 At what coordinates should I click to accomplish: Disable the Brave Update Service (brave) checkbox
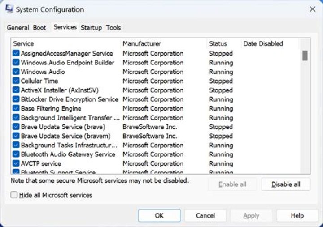point(16,127)
